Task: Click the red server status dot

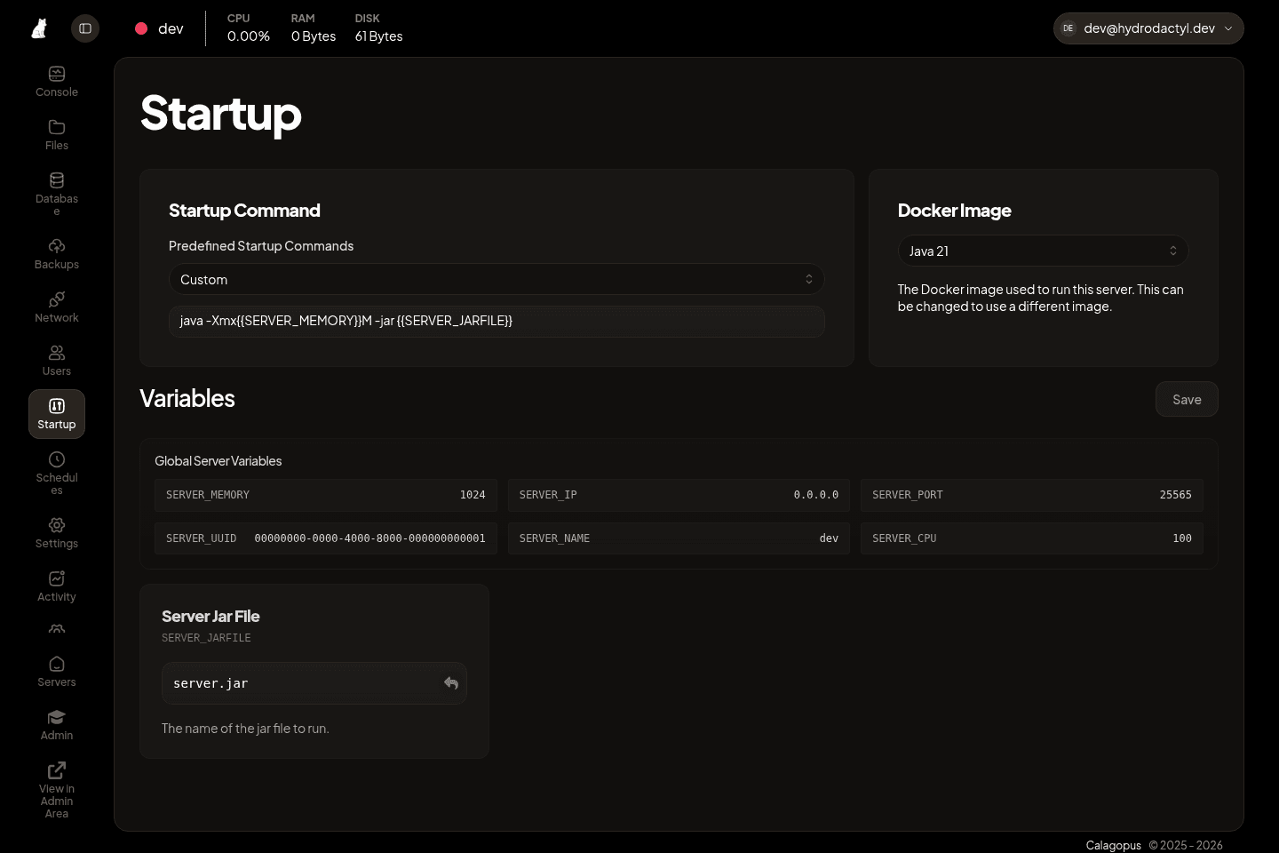Action: [141, 28]
